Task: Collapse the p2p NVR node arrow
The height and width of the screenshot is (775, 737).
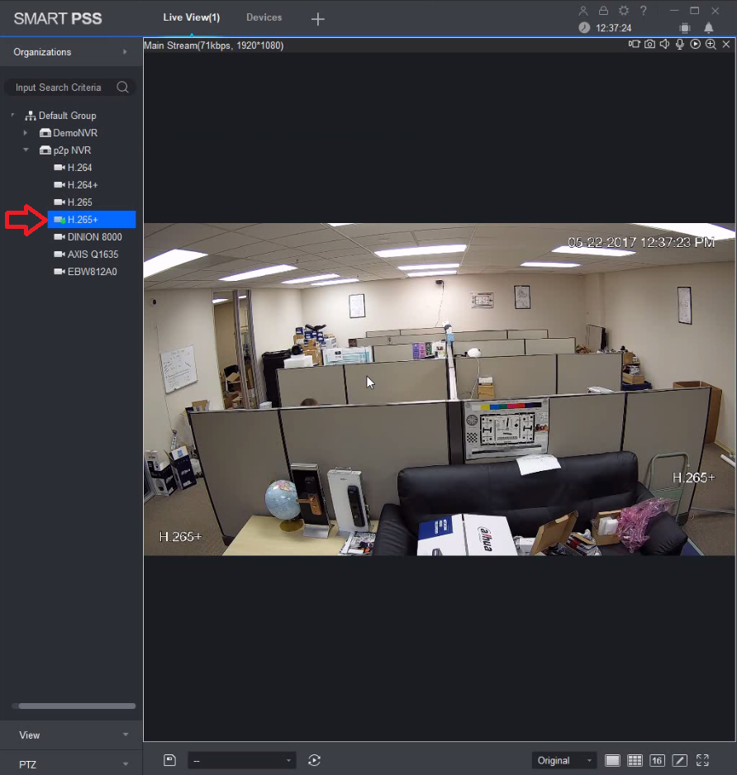Action: (x=26, y=150)
